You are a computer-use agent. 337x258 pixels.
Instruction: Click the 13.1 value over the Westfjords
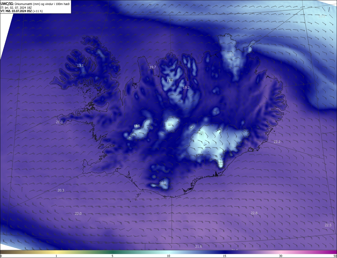[x=80, y=65]
